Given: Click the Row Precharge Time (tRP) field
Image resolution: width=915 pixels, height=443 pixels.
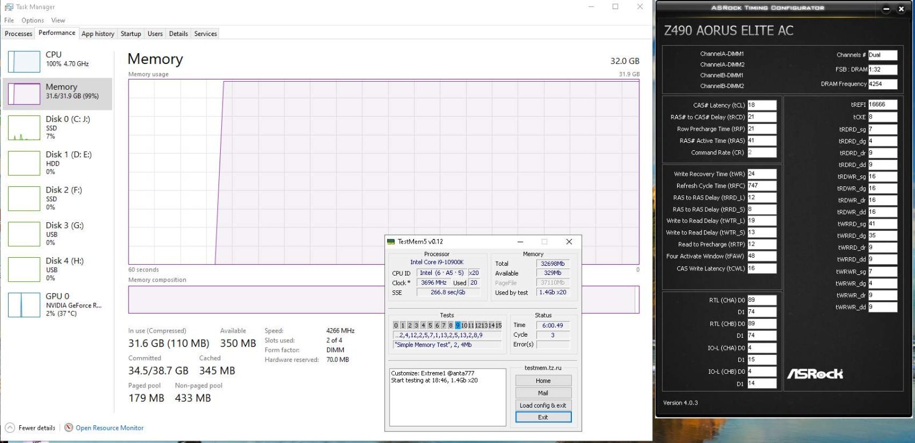Looking at the screenshot, I should coord(762,129).
